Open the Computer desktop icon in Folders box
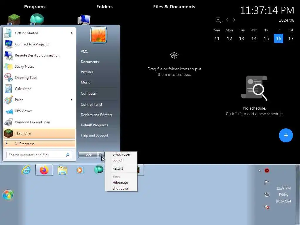300x225 pixels. click(x=84, y=19)
